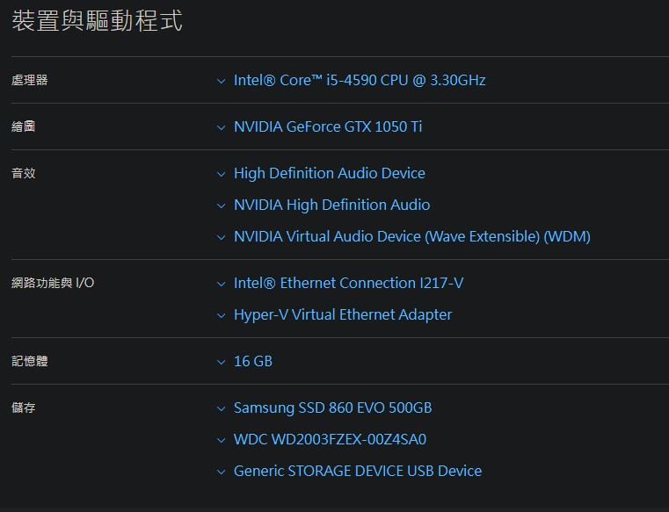The image size is (669, 512).
Task: Expand the NVIDIA GeForce GTX 1050 Ti chevron
Action: tap(221, 127)
